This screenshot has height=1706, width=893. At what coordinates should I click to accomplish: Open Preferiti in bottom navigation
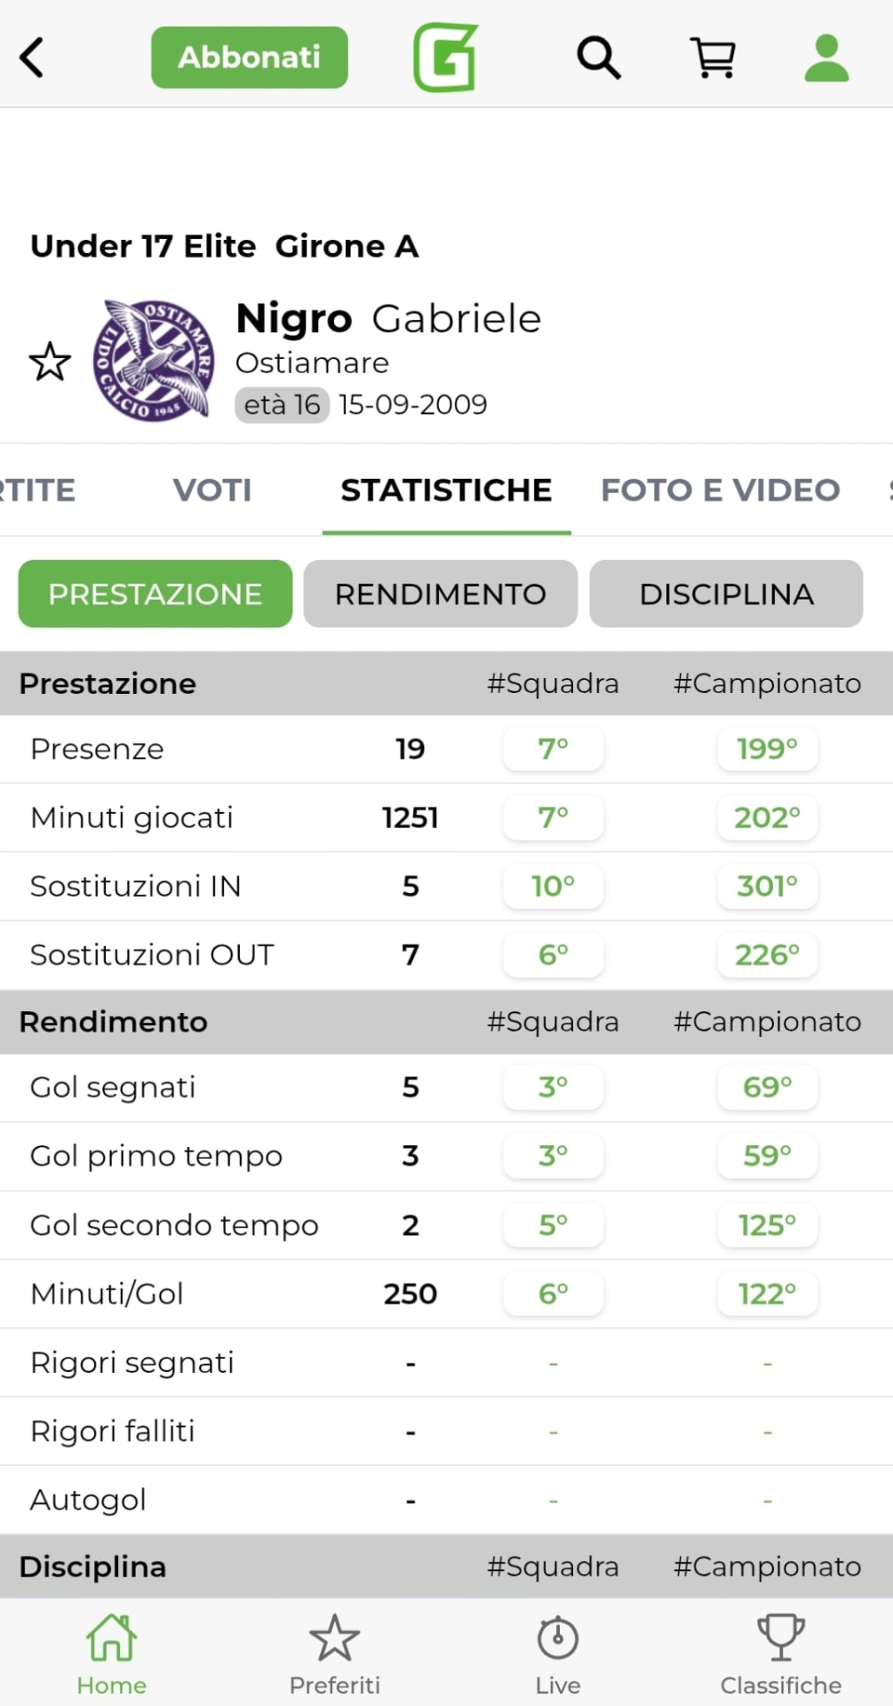coord(334,1654)
